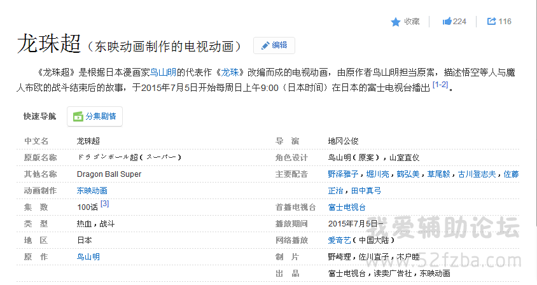This screenshot has width=537, height=285.
Task: Click the Dragon Ball Super text
Action: click(x=109, y=174)
